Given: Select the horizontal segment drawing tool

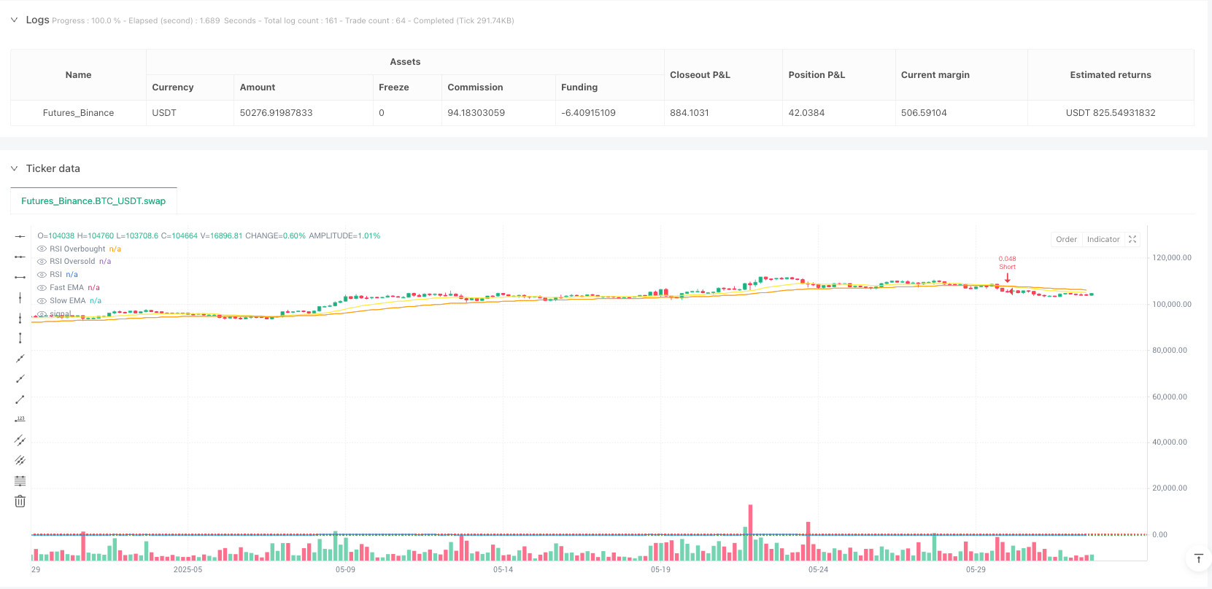Looking at the screenshot, I should click(x=20, y=277).
